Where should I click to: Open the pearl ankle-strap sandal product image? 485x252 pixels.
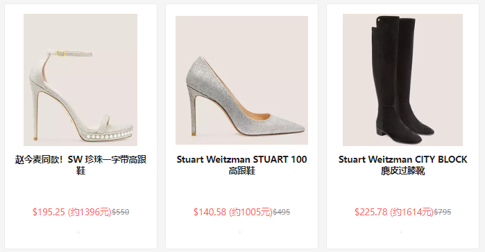point(80,80)
